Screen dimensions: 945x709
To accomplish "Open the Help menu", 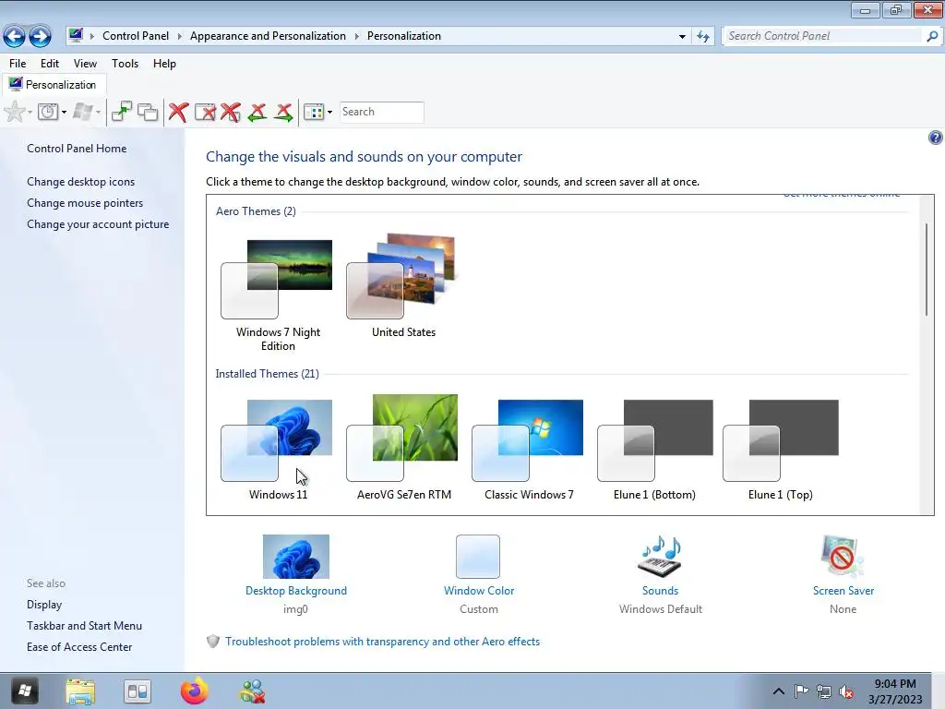I will [x=164, y=64].
